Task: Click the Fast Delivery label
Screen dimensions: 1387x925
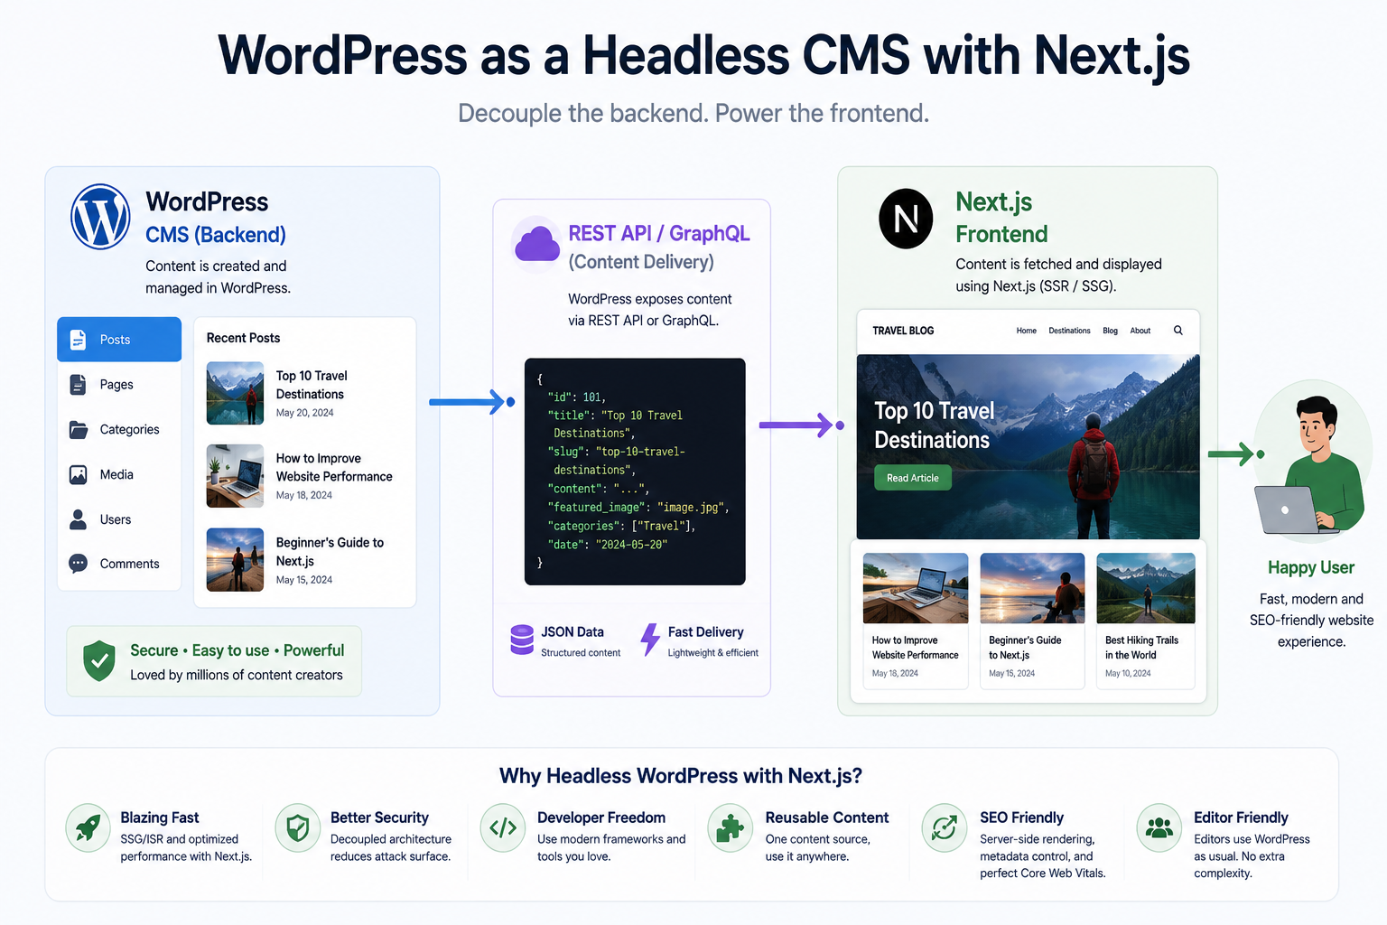Action: [706, 632]
